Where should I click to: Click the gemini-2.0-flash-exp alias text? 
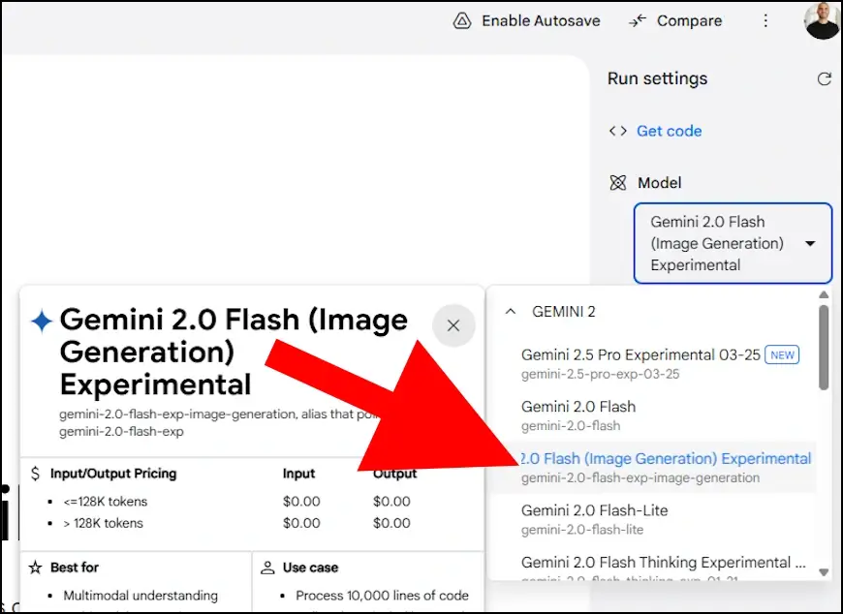coord(121,431)
